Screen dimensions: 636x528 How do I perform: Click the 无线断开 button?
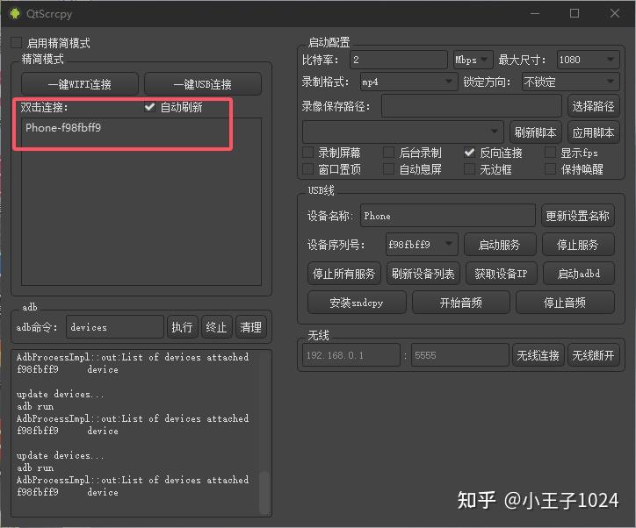tap(593, 355)
